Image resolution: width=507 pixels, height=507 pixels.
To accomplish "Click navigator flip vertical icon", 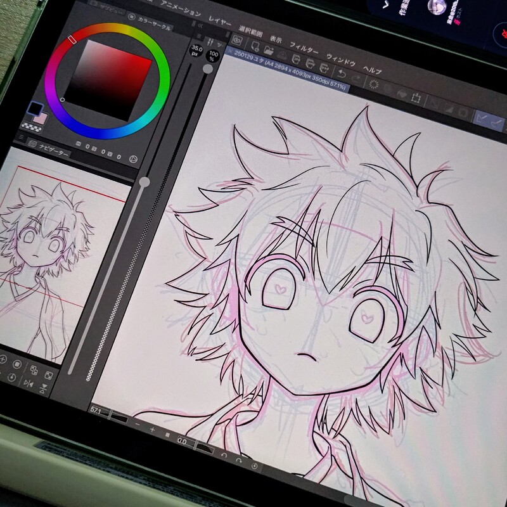I will coord(43,388).
